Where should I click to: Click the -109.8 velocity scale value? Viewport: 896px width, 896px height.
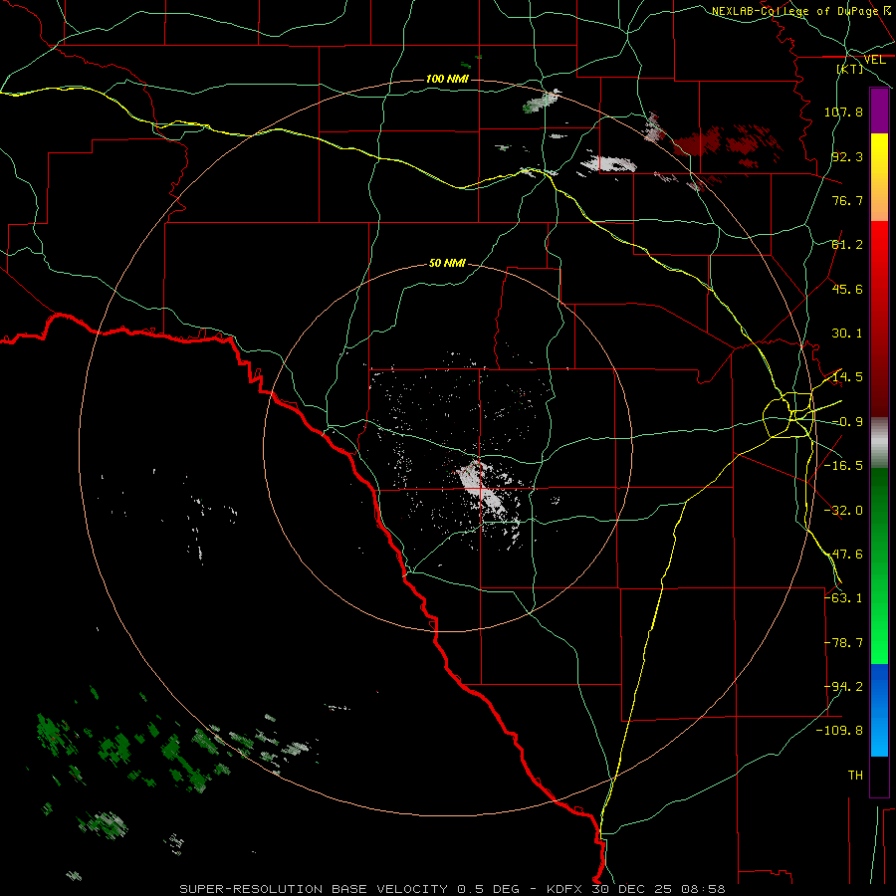(840, 731)
